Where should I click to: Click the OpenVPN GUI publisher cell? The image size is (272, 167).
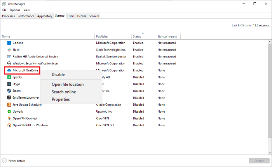click(x=105, y=125)
